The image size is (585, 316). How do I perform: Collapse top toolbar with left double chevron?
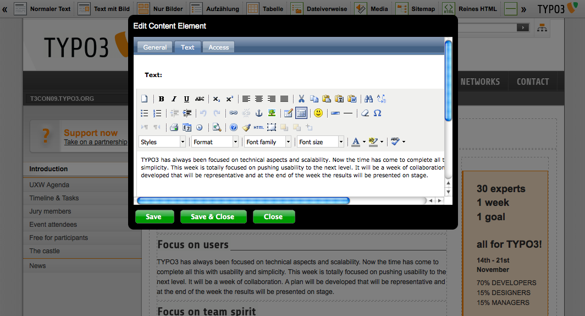[4, 9]
